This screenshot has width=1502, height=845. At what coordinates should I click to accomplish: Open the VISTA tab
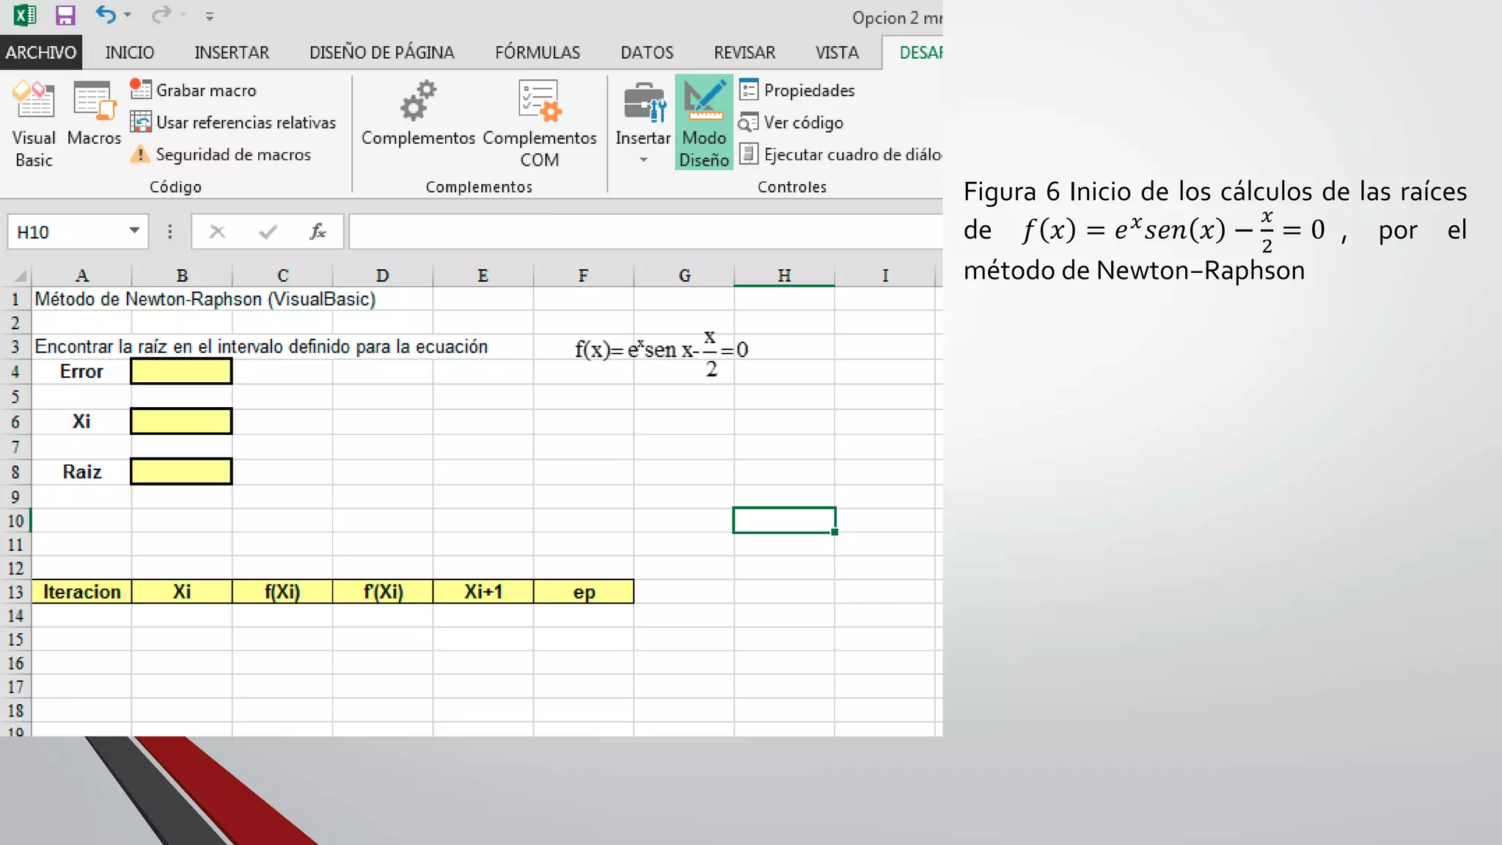click(837, 52)
